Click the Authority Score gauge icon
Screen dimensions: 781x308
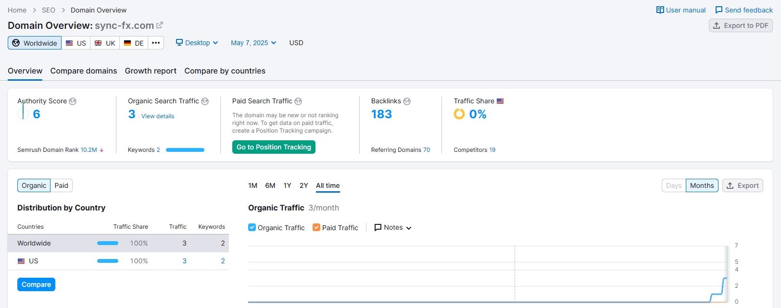click(x=23, y=113)
